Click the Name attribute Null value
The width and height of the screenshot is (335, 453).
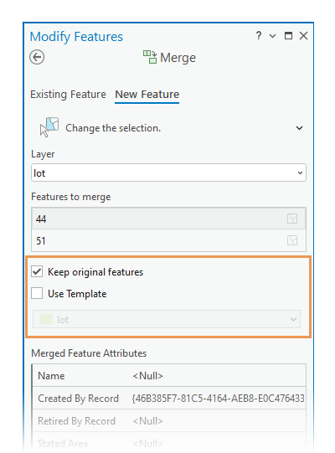pos(147,376)
